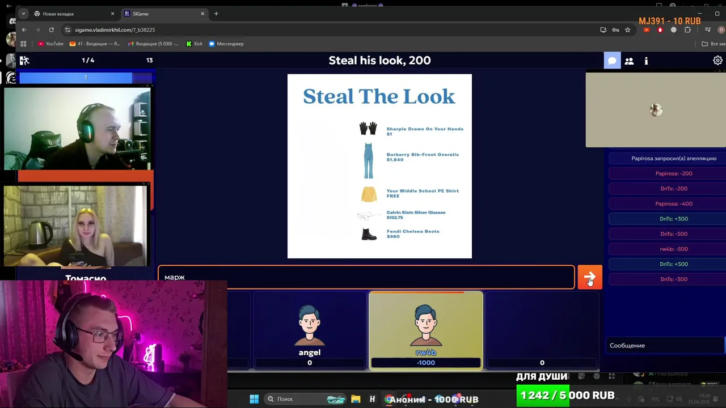Open the chat panel icon
Image resolution: width=726 pixels, height=408 pixels.
click(612, 61)
